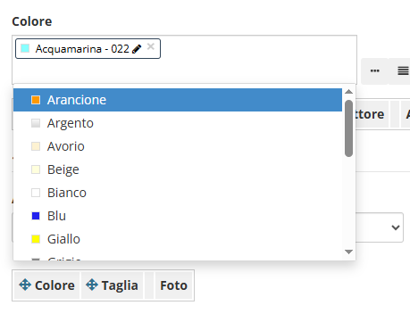The image size is (410, 322).
Task: Select Arancione from the color list
Action: tap(178, 100)
